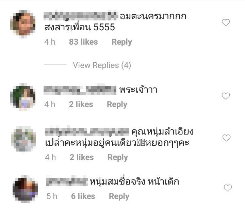Viewport: 245px width, 222px height.
Task: Open avatar of the หน้าเด็ก commenter
Action: click(x=25, y=189)
